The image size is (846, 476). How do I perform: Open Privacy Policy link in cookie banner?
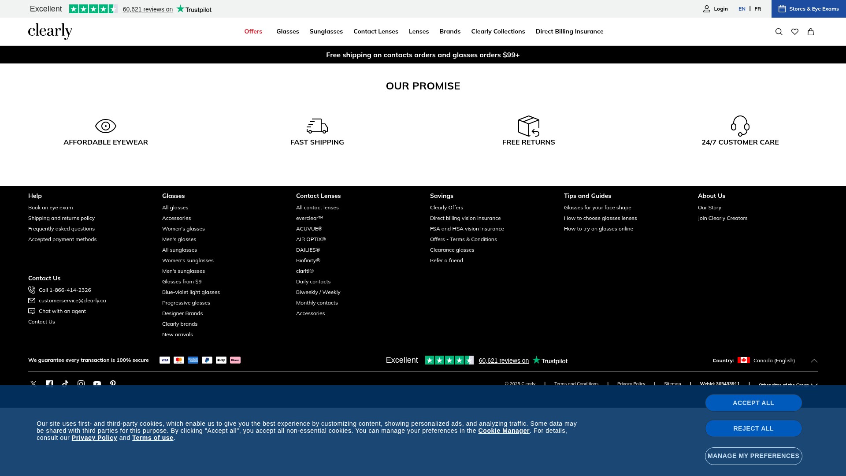pos(94,438)
